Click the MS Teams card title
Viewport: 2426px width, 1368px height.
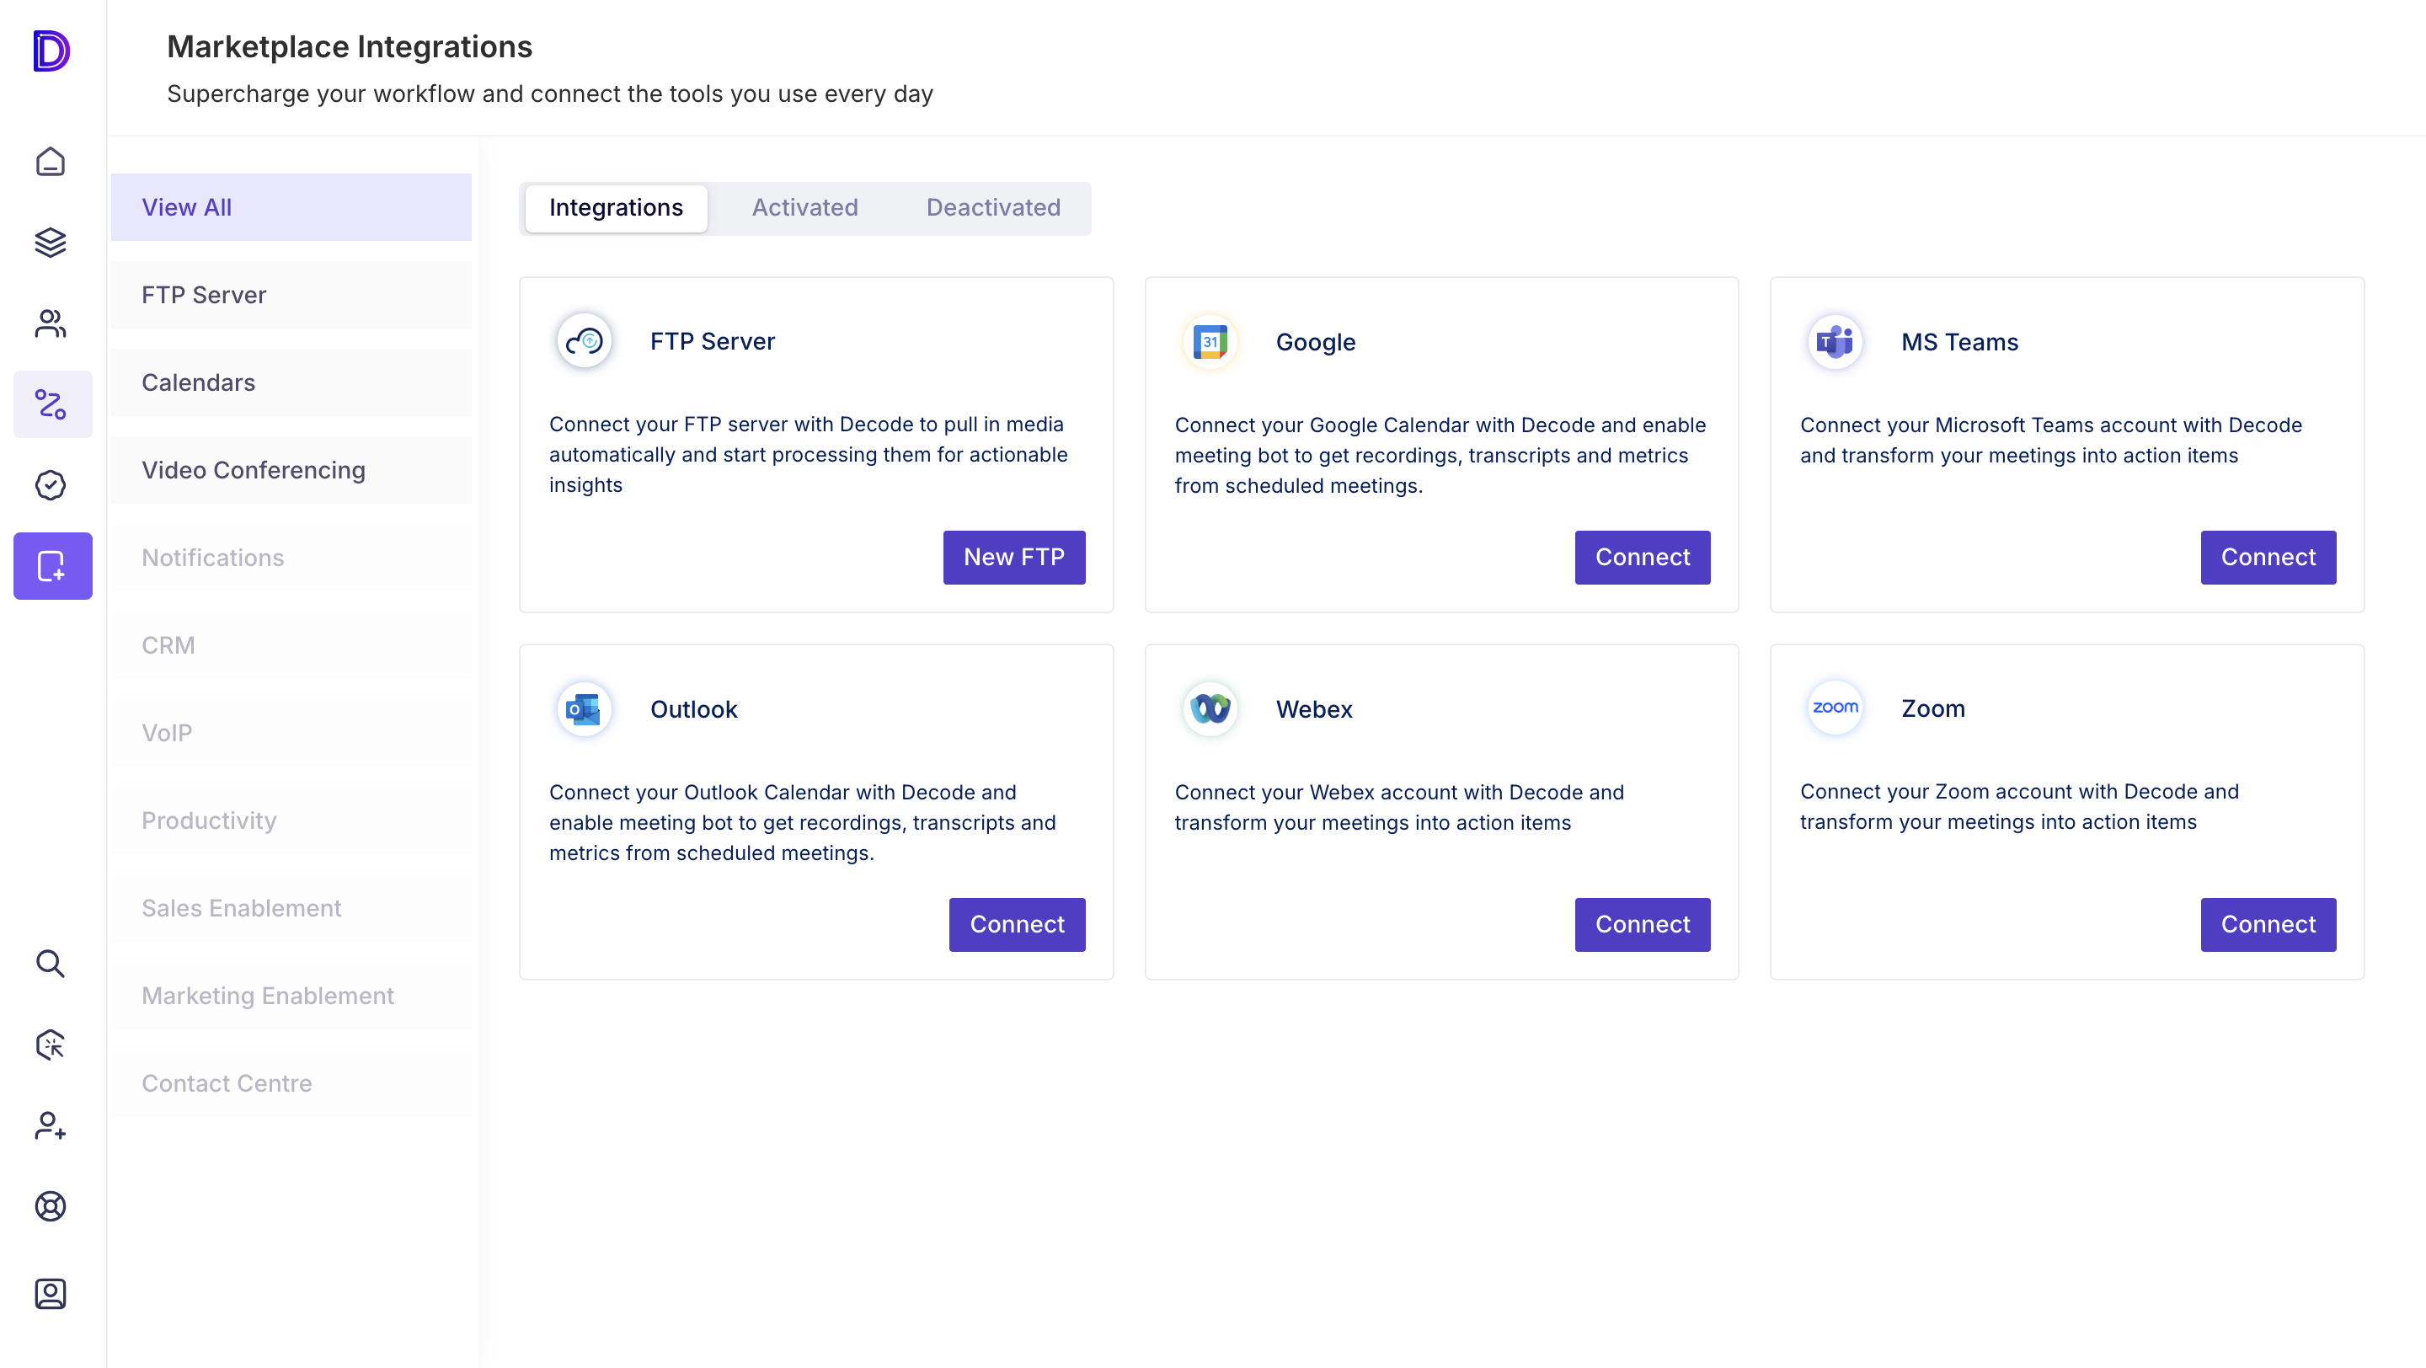(x=1958, y=342)
